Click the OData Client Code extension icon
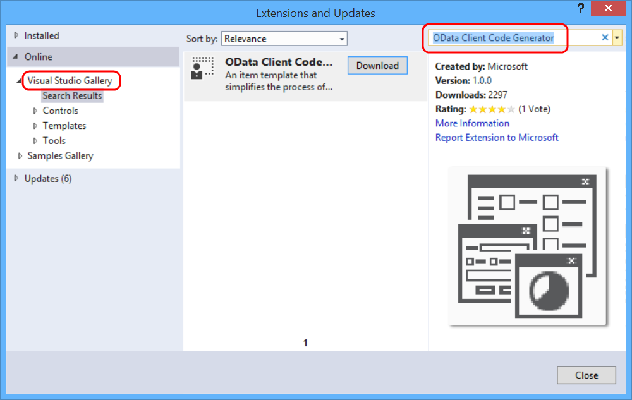632x400 pixels. click(202, 70)
